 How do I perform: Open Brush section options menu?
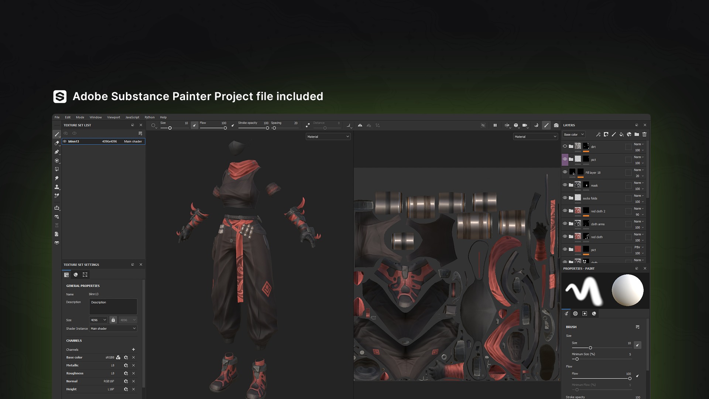637,327
